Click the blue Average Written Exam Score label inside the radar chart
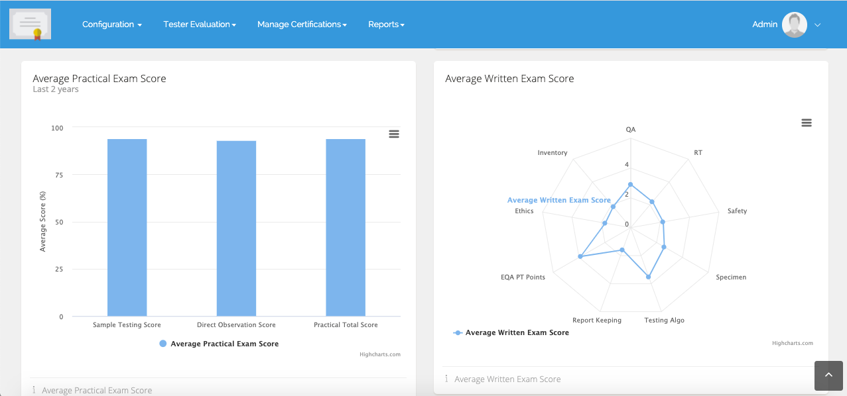This screenshot has width=847, height=396. click(560, 199)
